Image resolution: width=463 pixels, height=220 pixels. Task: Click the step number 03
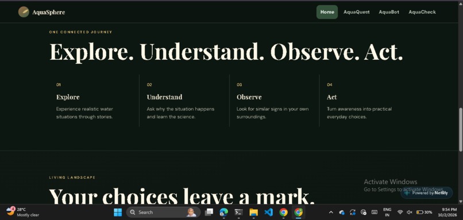click(239, 85)
